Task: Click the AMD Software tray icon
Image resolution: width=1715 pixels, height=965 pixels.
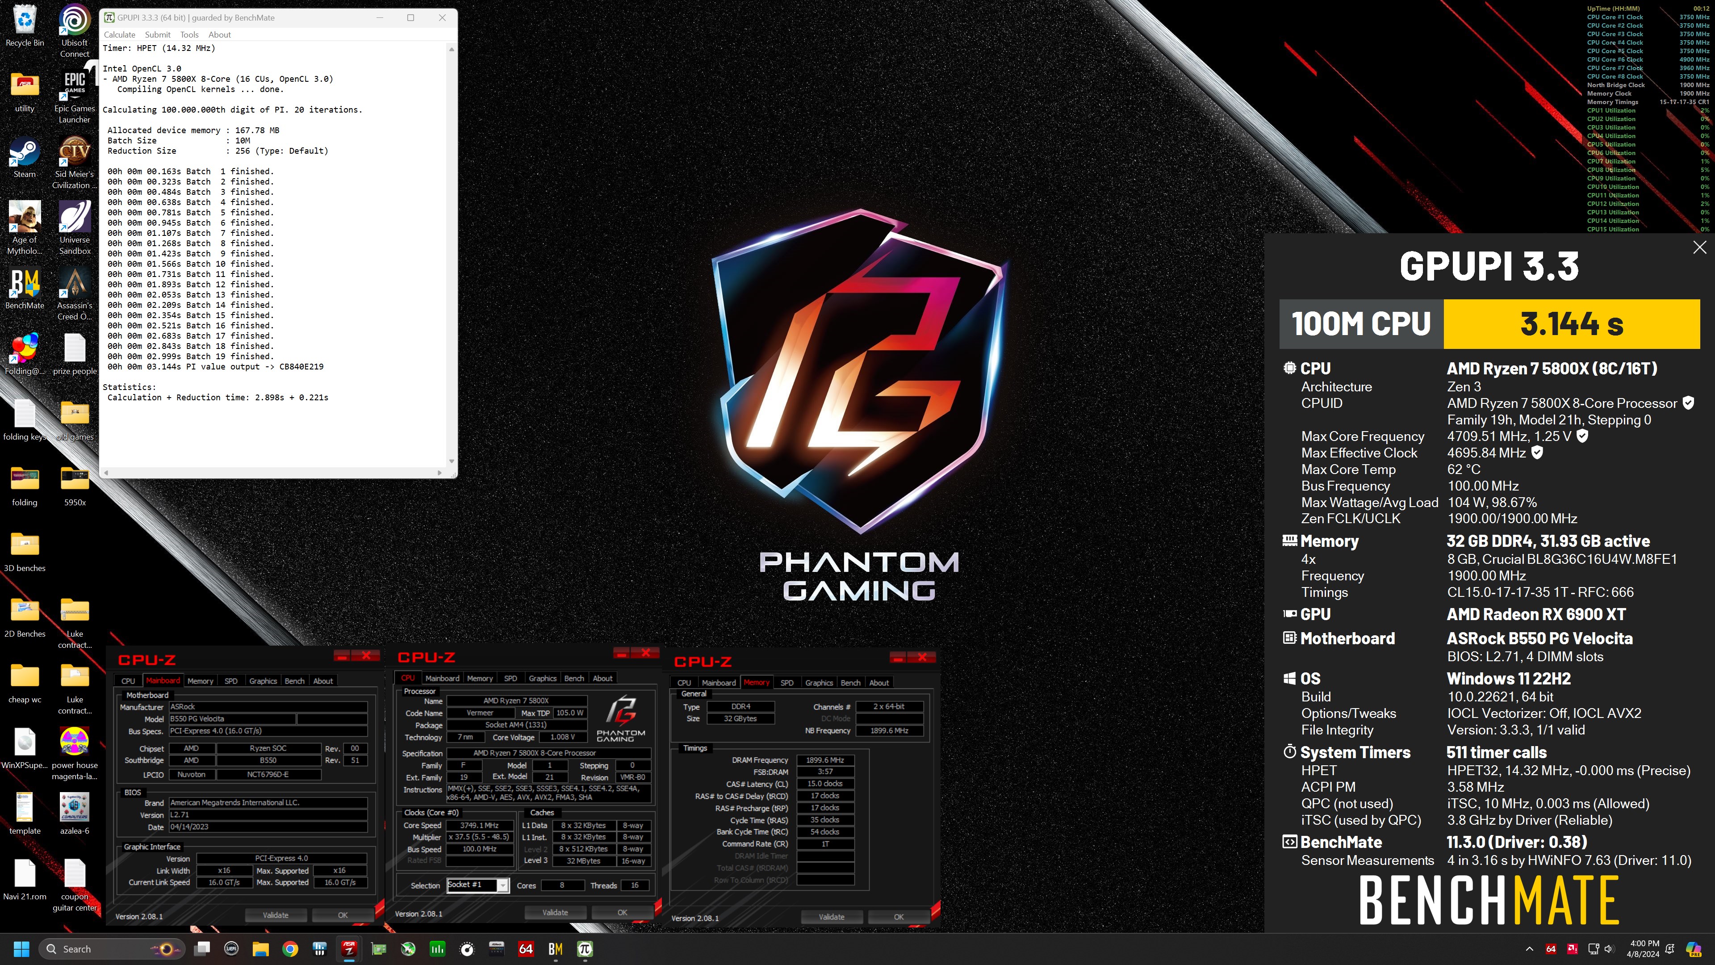Action: [x=1573, y=948]
